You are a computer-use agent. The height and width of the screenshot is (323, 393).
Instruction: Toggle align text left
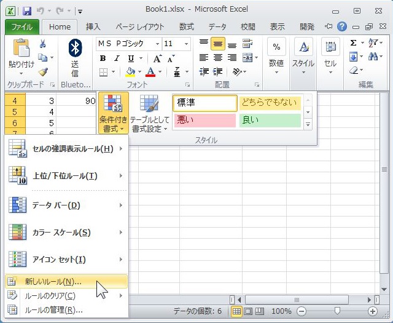(204, 58)
